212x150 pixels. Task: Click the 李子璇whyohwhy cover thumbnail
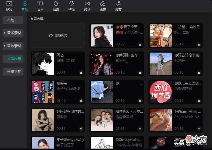pos(43,143)
